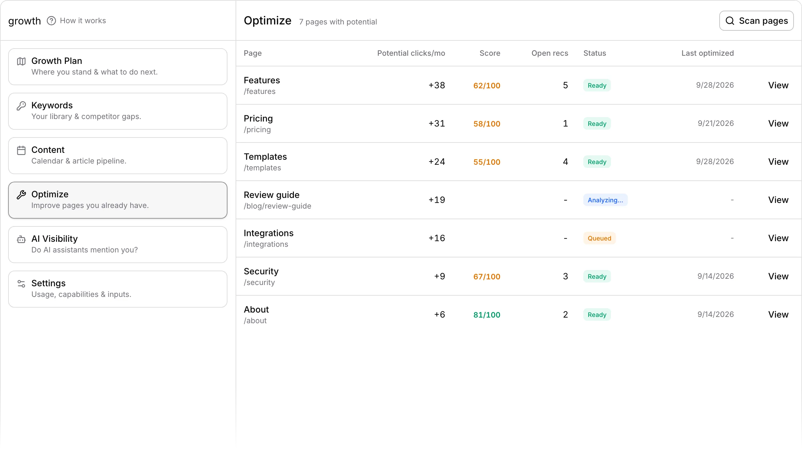
Task: Click View for the About page
Action: pos(778,314)
